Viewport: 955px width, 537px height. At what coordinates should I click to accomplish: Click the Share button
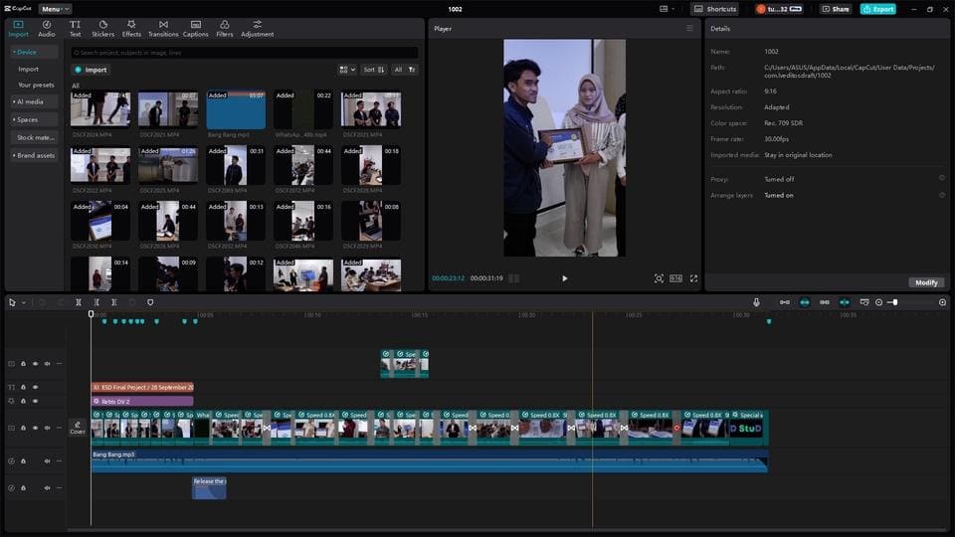pos(835,9)
